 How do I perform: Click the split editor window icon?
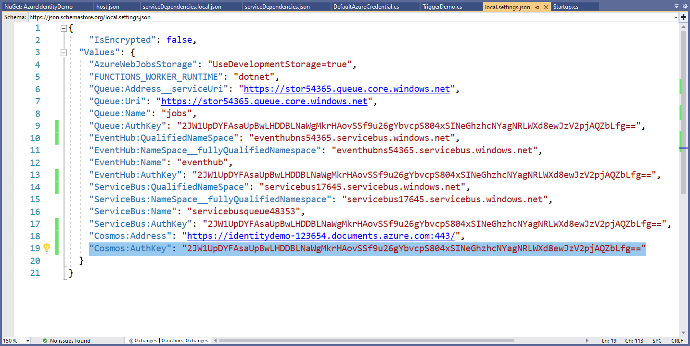(684, 17)
